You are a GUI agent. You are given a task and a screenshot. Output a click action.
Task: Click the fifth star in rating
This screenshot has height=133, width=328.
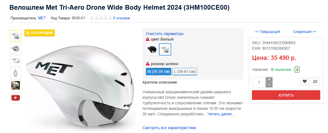click(110, 18)
